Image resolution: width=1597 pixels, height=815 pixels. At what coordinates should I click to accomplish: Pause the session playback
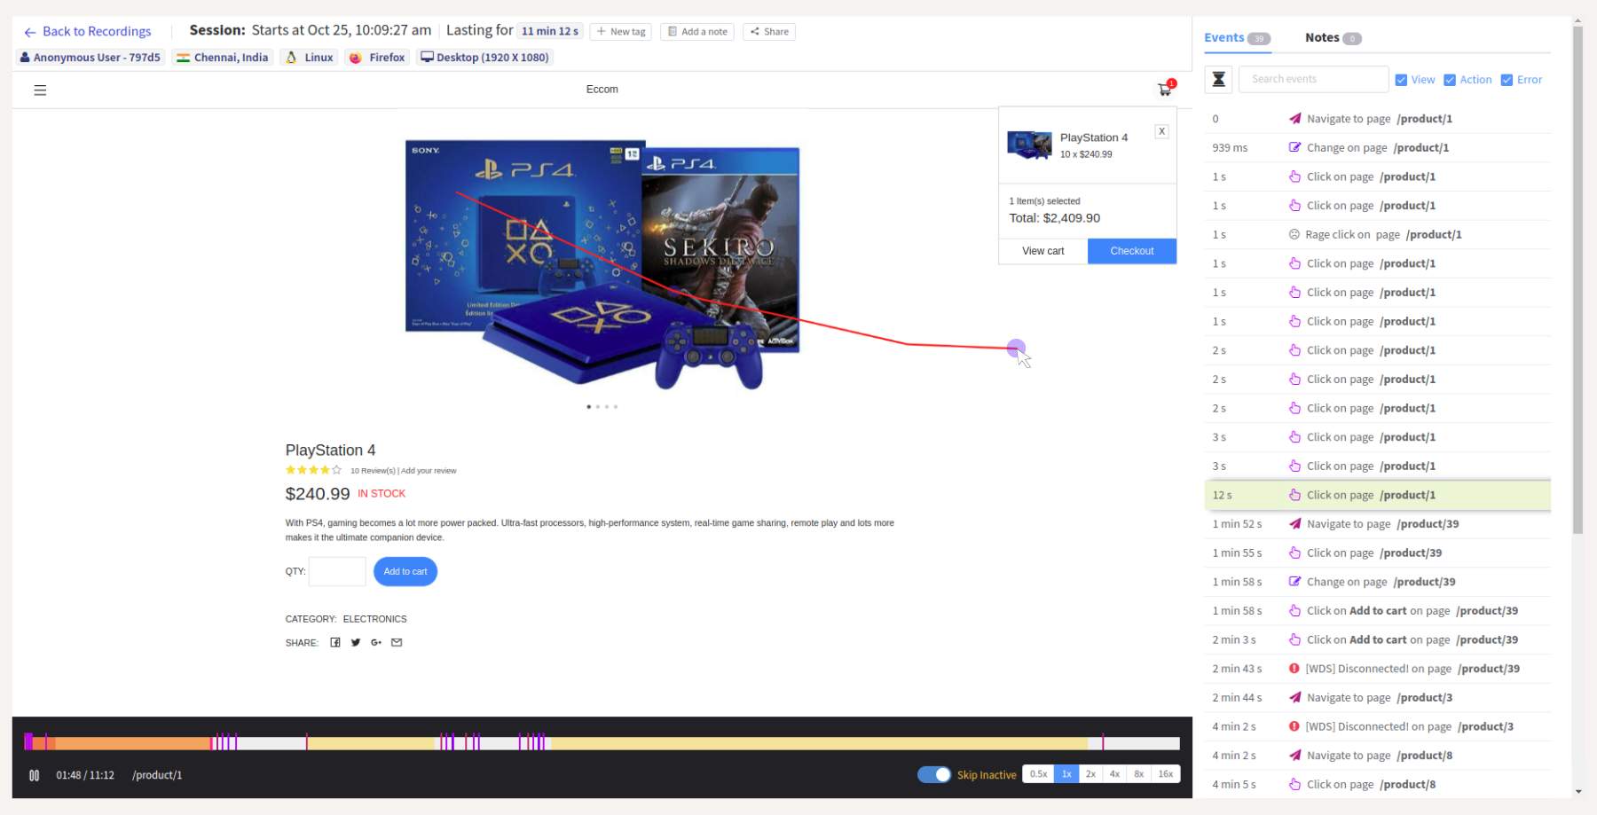[34, 775]
